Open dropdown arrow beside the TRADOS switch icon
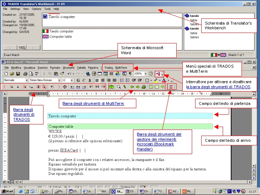 tap(162, 75)
